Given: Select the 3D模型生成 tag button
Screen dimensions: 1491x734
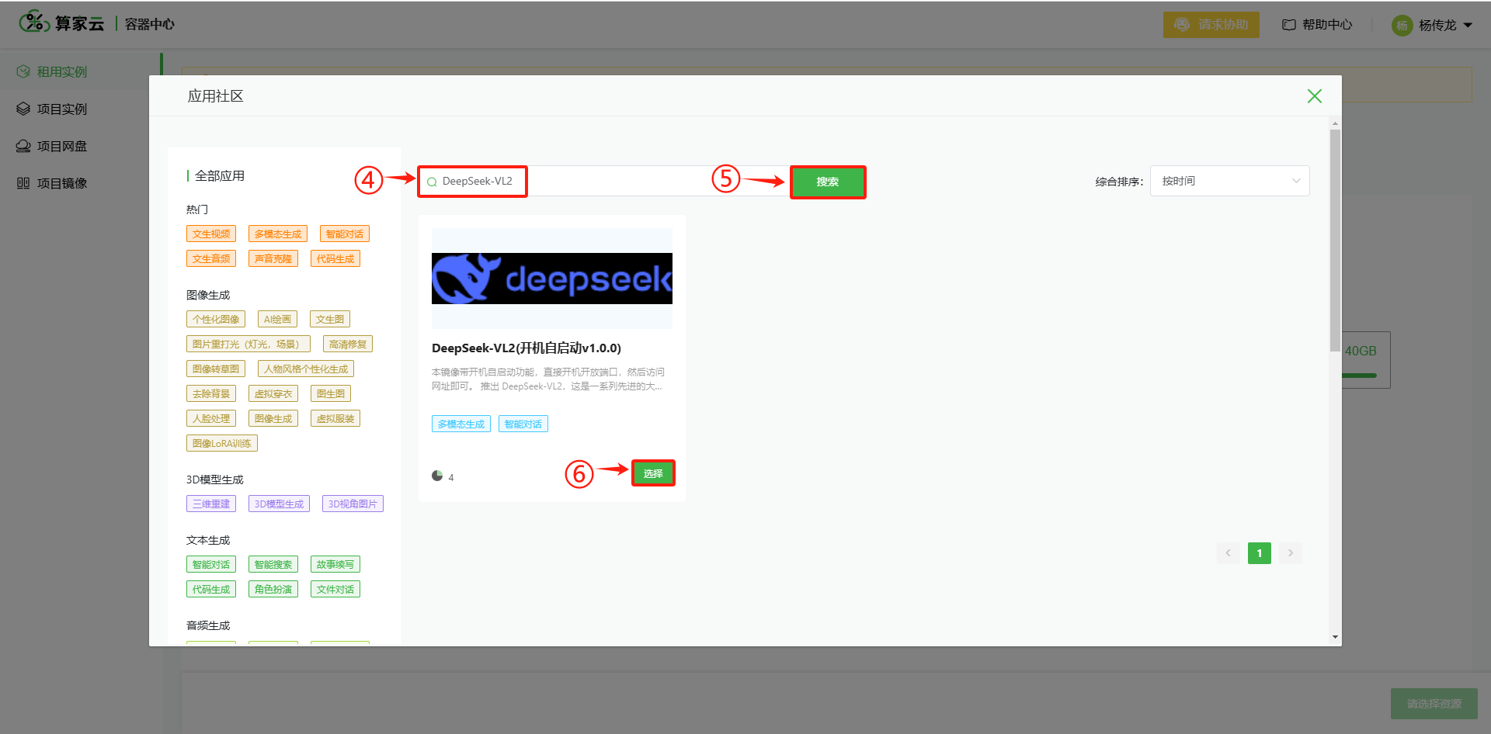Looking at the screenshot, I should pyautogui.click(x=279, y=504).
